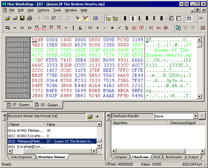Convert to lower case icon
Image resolution: width=208 pixels, height=168 pixels.
(x=159, y=28)
